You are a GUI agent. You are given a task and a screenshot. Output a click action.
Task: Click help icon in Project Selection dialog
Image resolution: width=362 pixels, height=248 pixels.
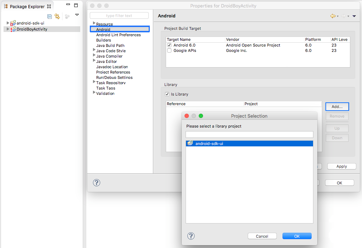point(191,236)
